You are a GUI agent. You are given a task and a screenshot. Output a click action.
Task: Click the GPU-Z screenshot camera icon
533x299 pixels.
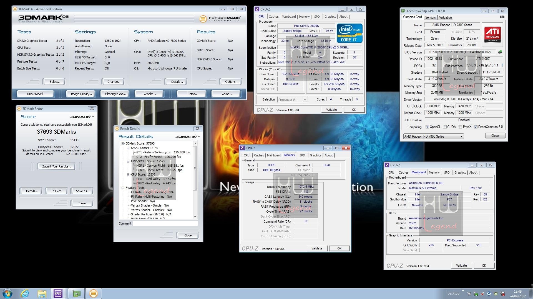click(x=502, y=17)
